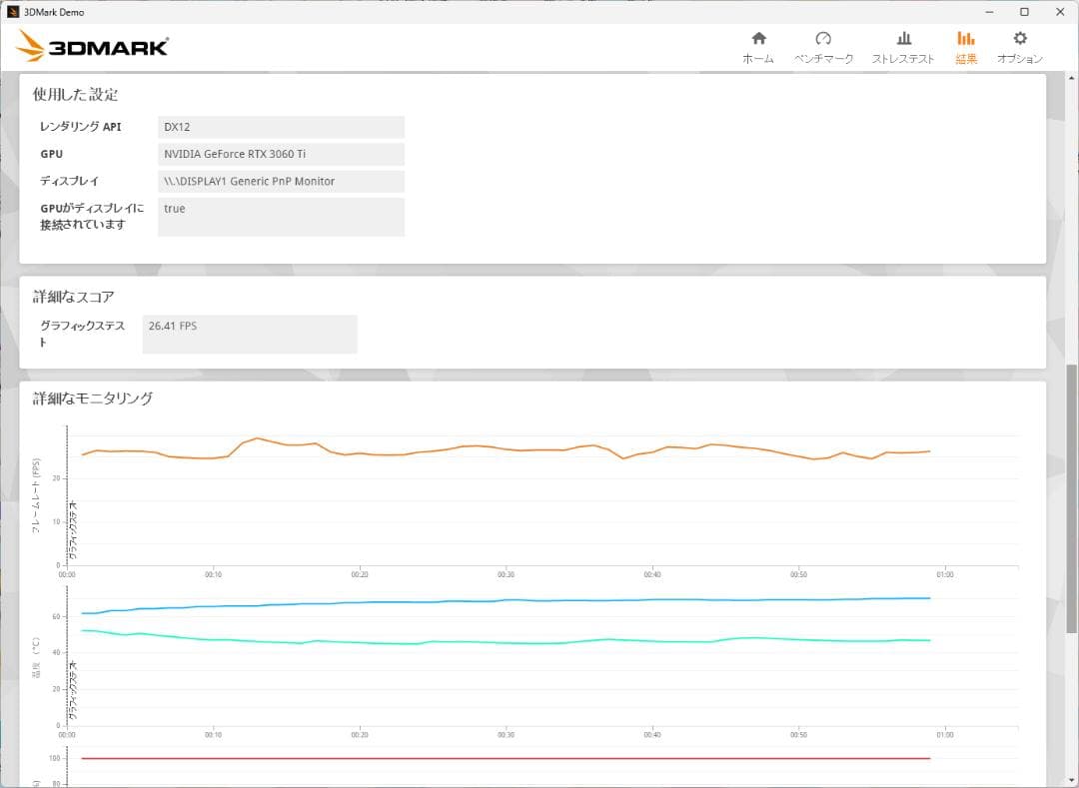Click the 3DMark app icon in title bar

point(12,12)
